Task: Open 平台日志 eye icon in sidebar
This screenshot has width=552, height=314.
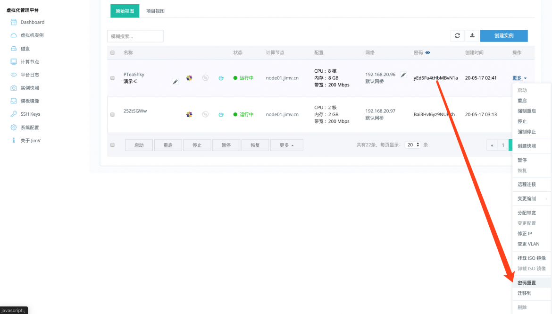Action: click(x=14, y=75)
